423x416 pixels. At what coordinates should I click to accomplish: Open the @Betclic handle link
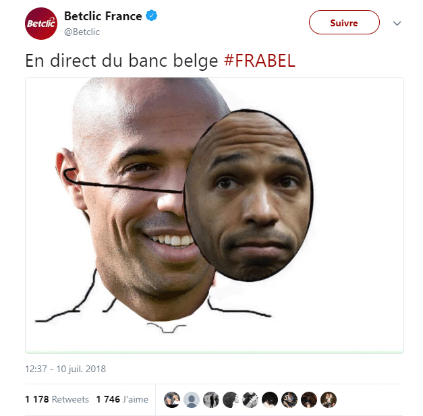click(x=82, y=32)
